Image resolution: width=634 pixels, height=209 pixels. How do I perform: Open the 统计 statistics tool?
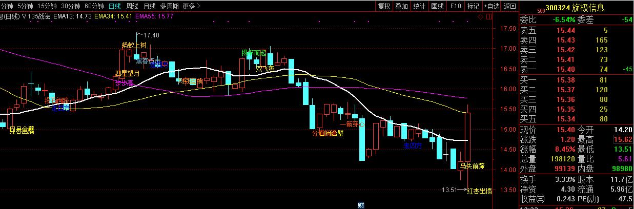419,7
